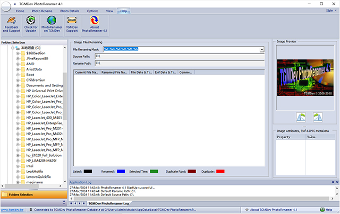Screen dimensions: 340x214
Task: Select the Help ribbon tab
Action: click(x=124, y=11)
